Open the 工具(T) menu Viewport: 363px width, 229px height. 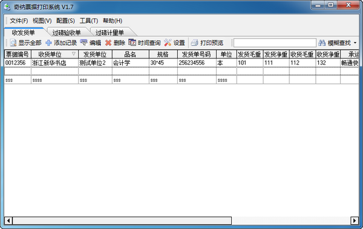[x=89, y=20]
